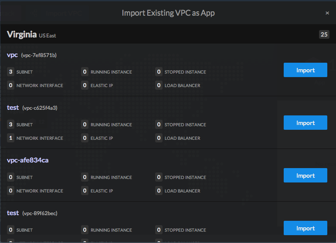Click ELASTIC IP label of vpc-7ef8571b

(x=102, y=86)
